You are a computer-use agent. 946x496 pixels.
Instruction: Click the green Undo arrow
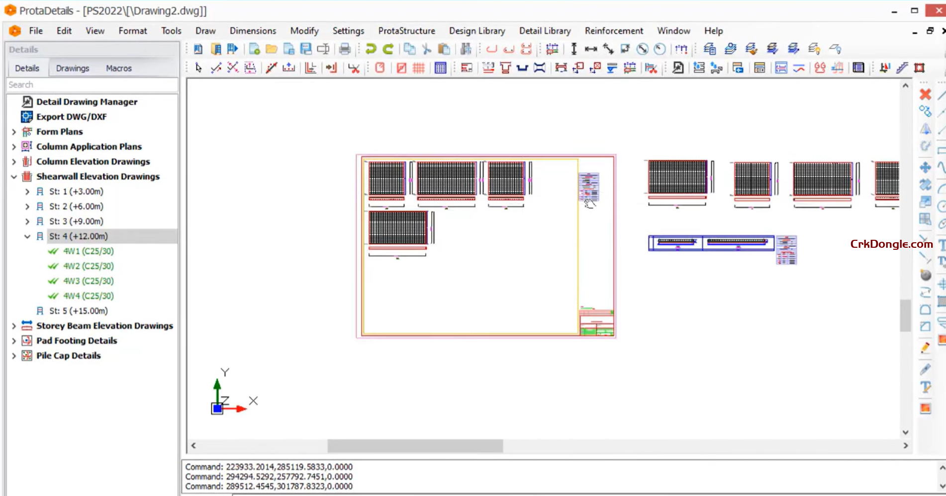(x=371, y=49)
